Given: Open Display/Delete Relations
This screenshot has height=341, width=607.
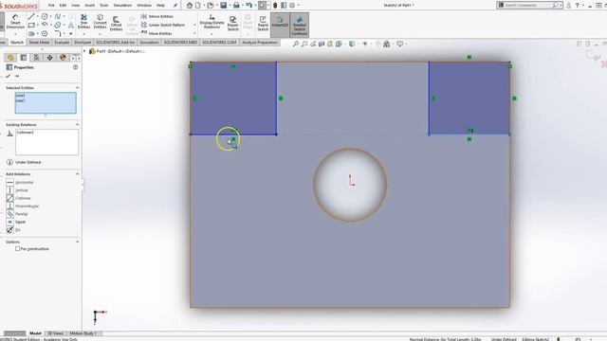Looking at the screenshot, I should pyautogui.click(x=212, y=22).
